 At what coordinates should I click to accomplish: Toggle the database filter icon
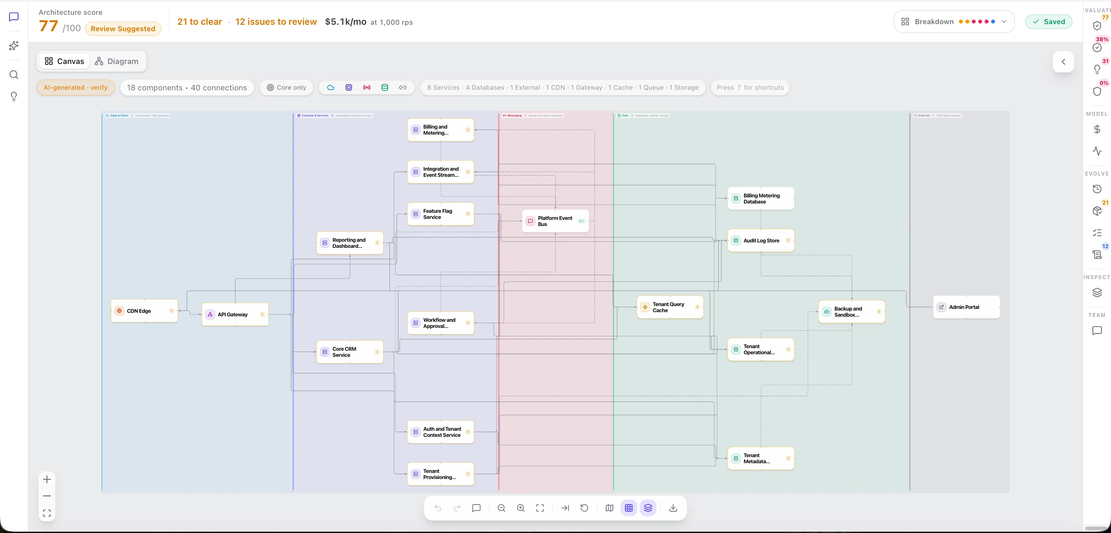385,87
